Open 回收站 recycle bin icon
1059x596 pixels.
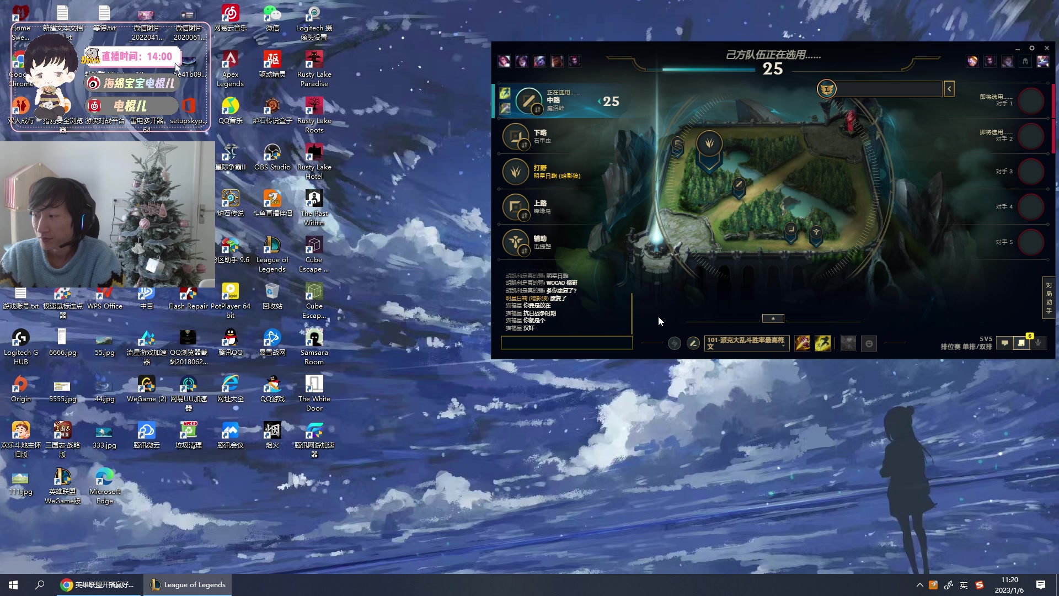tap(272, 296)
